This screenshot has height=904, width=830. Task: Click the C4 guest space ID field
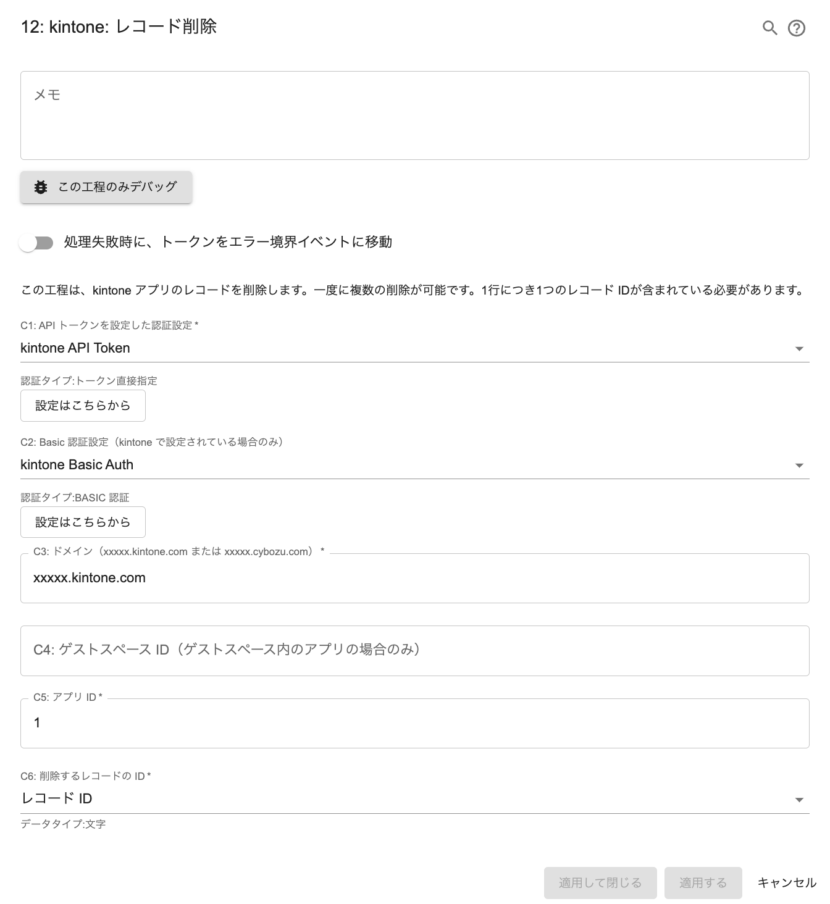pyautogui.click(x=414, y=650)
